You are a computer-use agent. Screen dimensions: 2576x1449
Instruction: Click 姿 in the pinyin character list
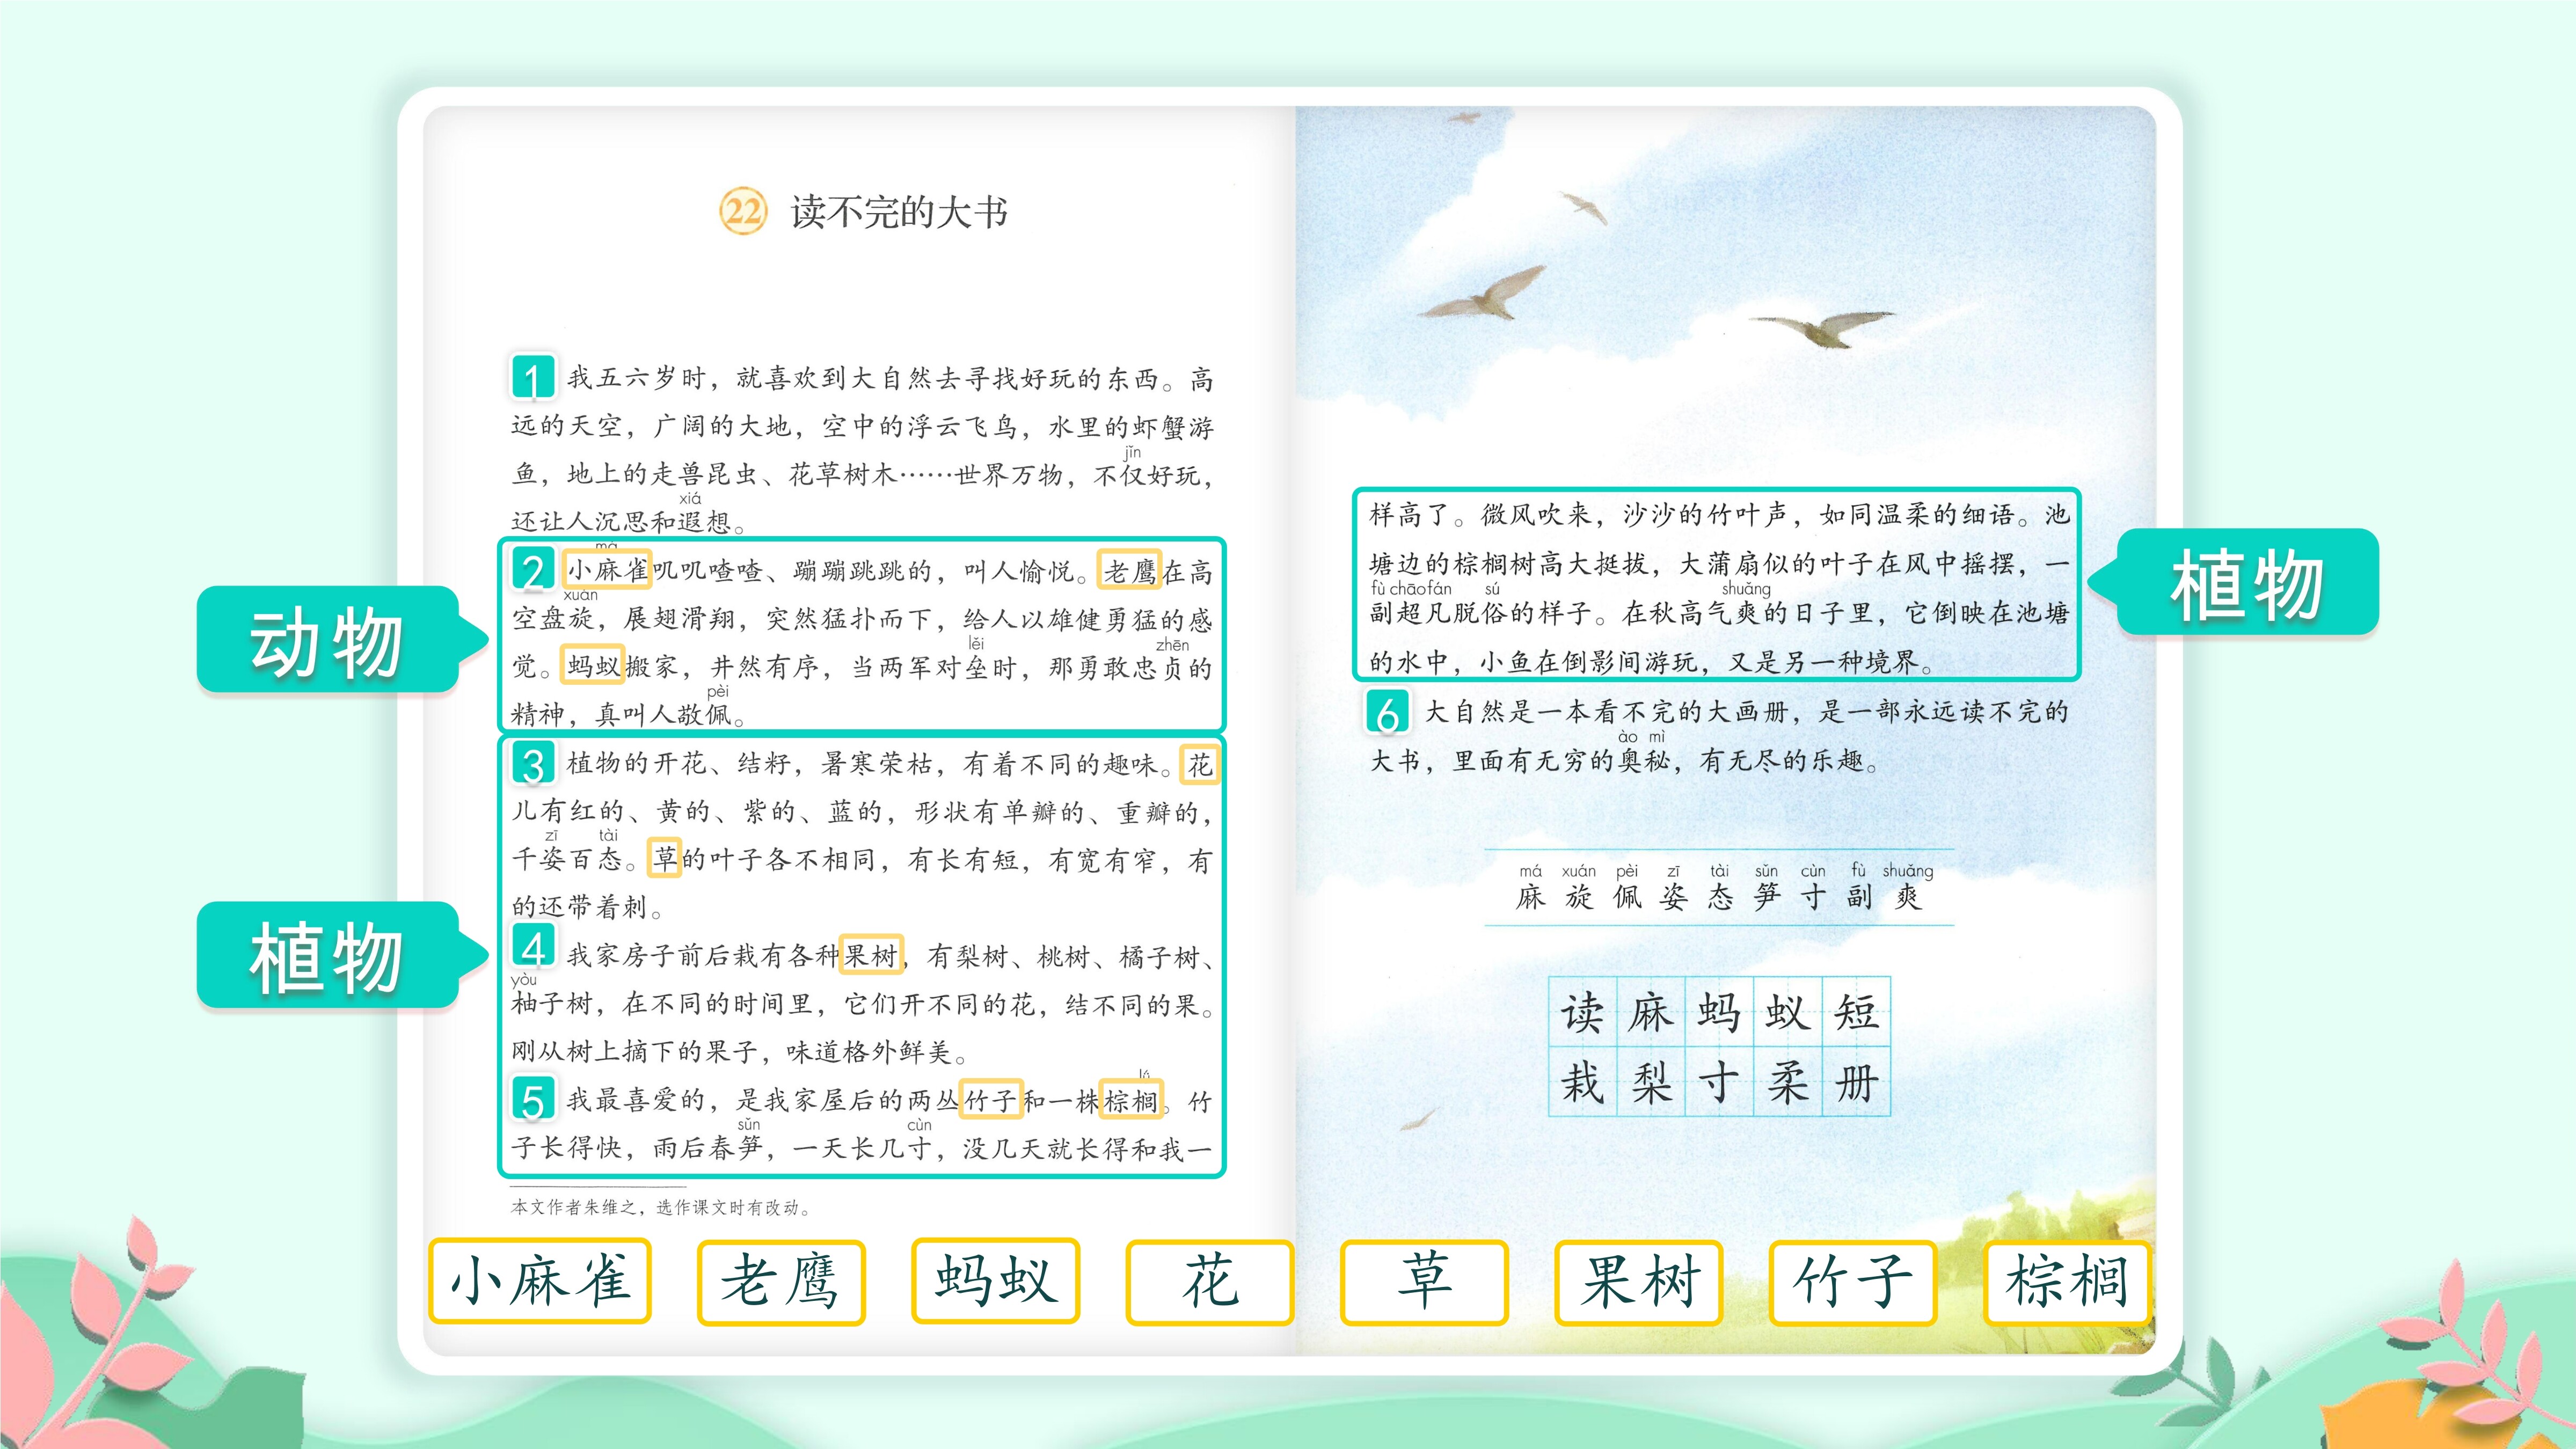coord(1674,896)
